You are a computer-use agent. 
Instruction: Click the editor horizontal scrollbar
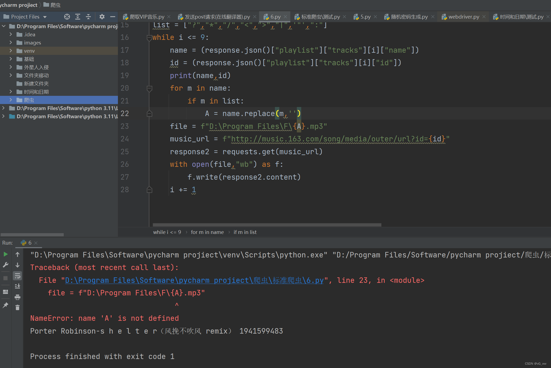coord(267,225)
